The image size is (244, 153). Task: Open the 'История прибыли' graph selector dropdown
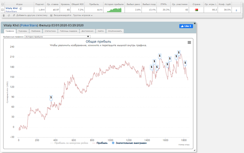click(x=58, y=37)
